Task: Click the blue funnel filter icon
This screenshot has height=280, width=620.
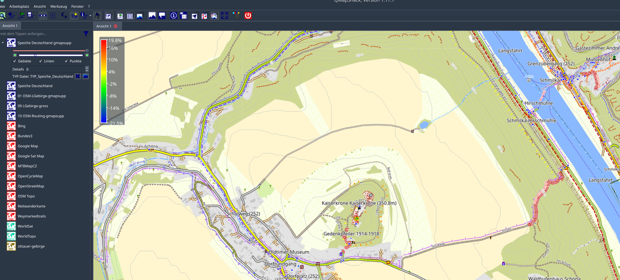Action: [86, 34]
